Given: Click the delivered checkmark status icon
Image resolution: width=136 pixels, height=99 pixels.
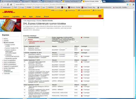Looking at the screenshot, I should 26,40.
